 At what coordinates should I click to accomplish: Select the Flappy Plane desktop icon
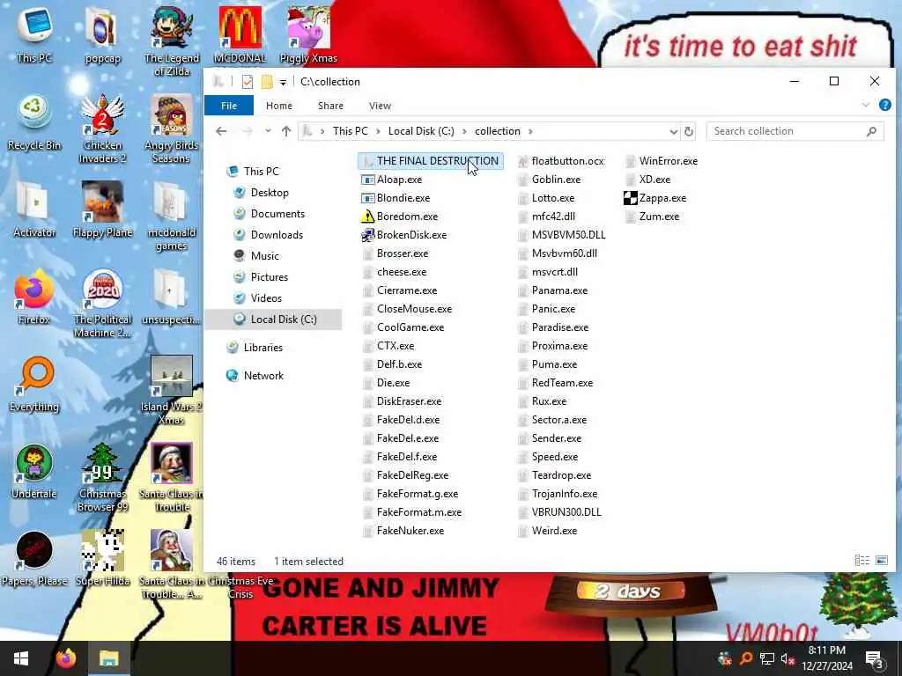(x=102, y=209)
